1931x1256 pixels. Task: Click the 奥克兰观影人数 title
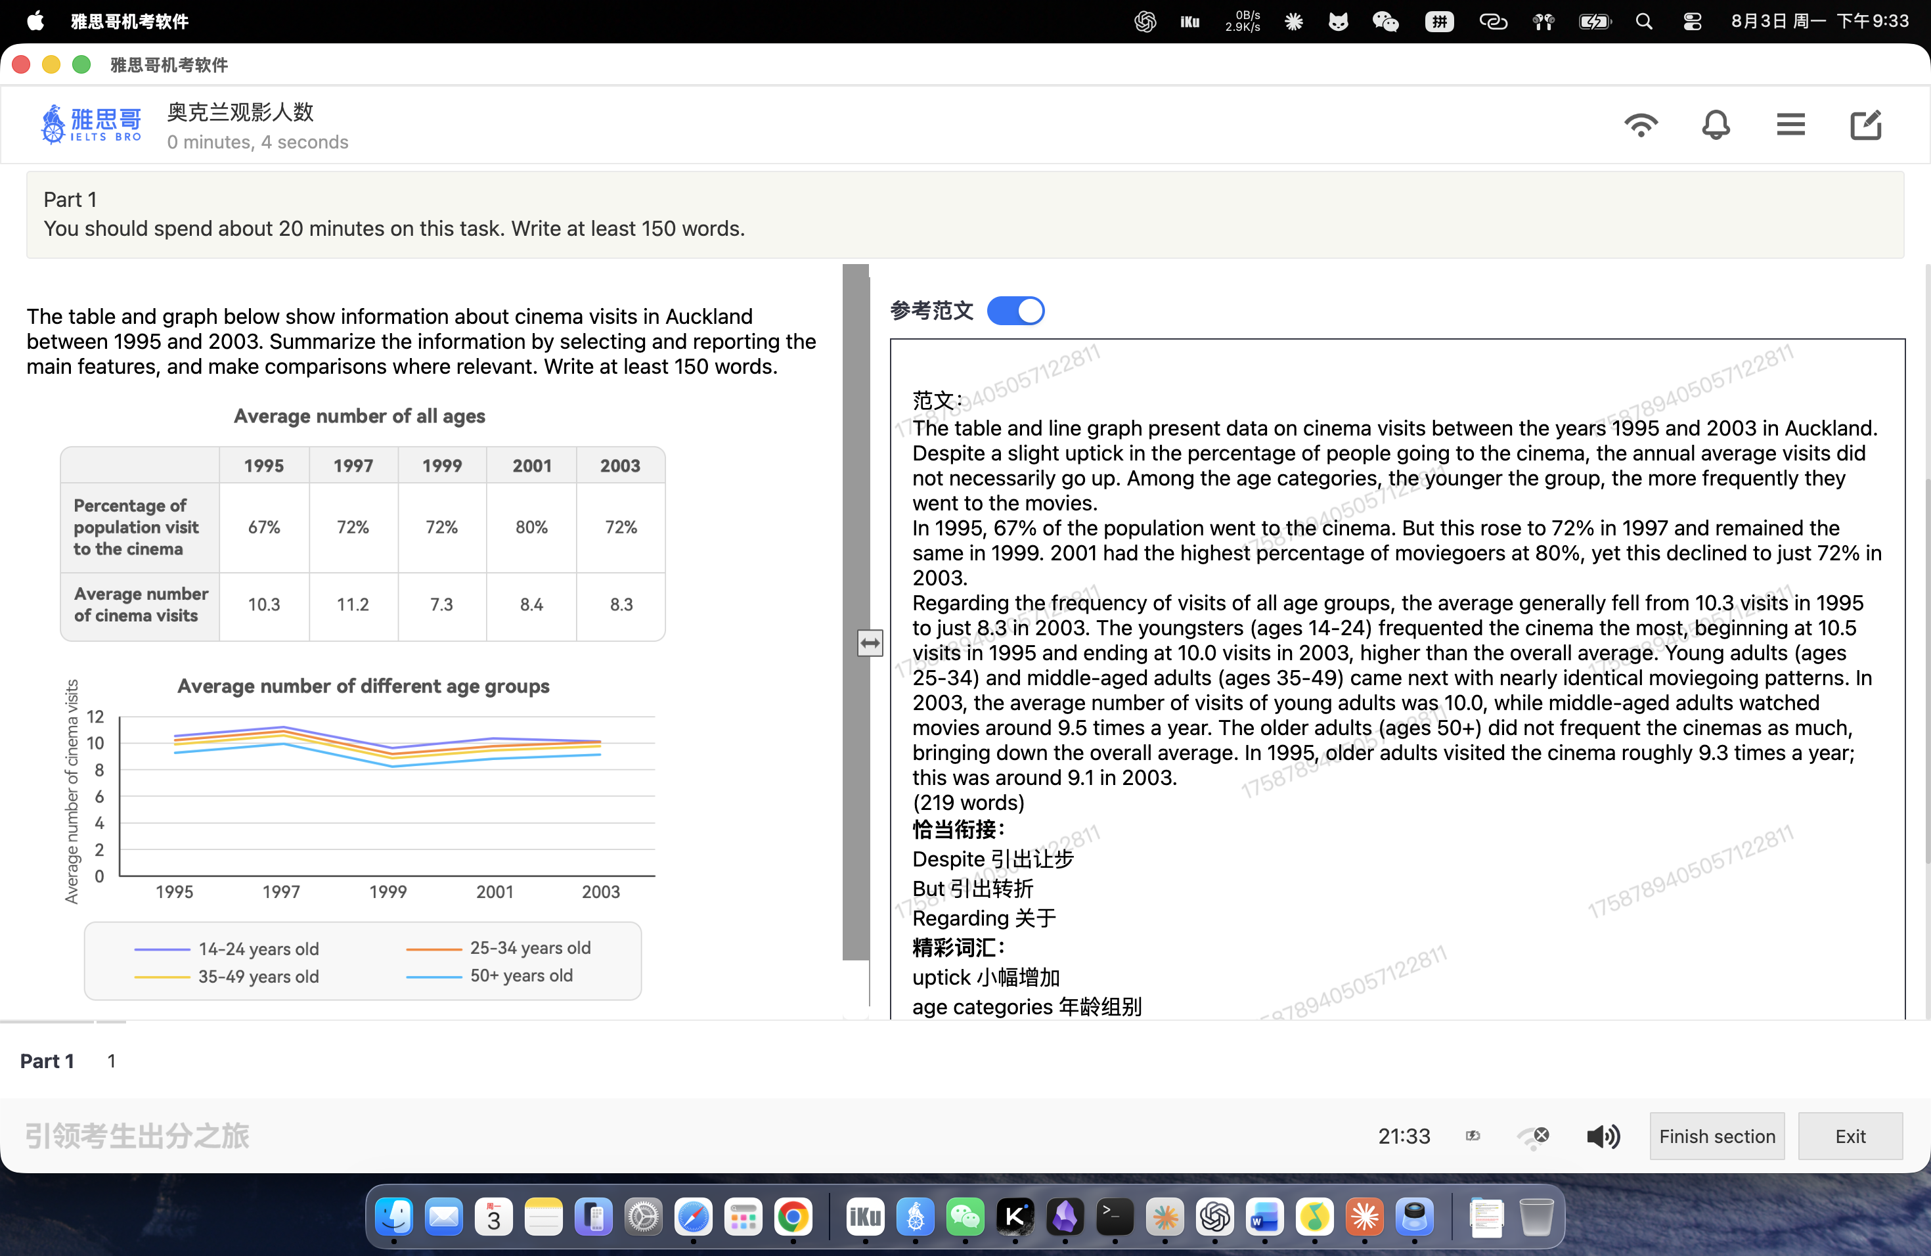pos(240,112)
